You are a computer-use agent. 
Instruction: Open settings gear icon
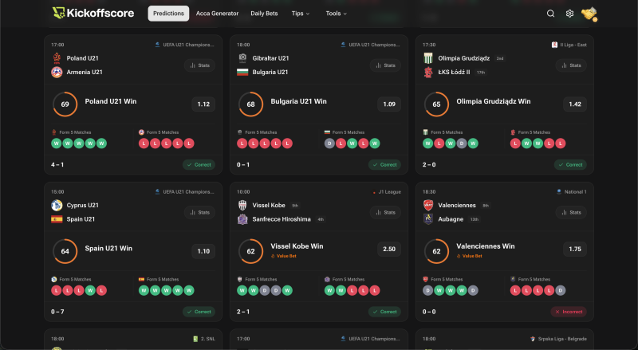coord(569,14)
